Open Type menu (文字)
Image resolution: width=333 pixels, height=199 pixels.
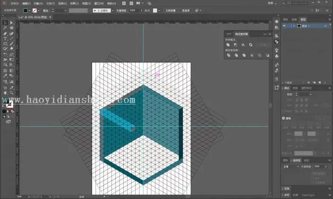(x=51, y=3)
